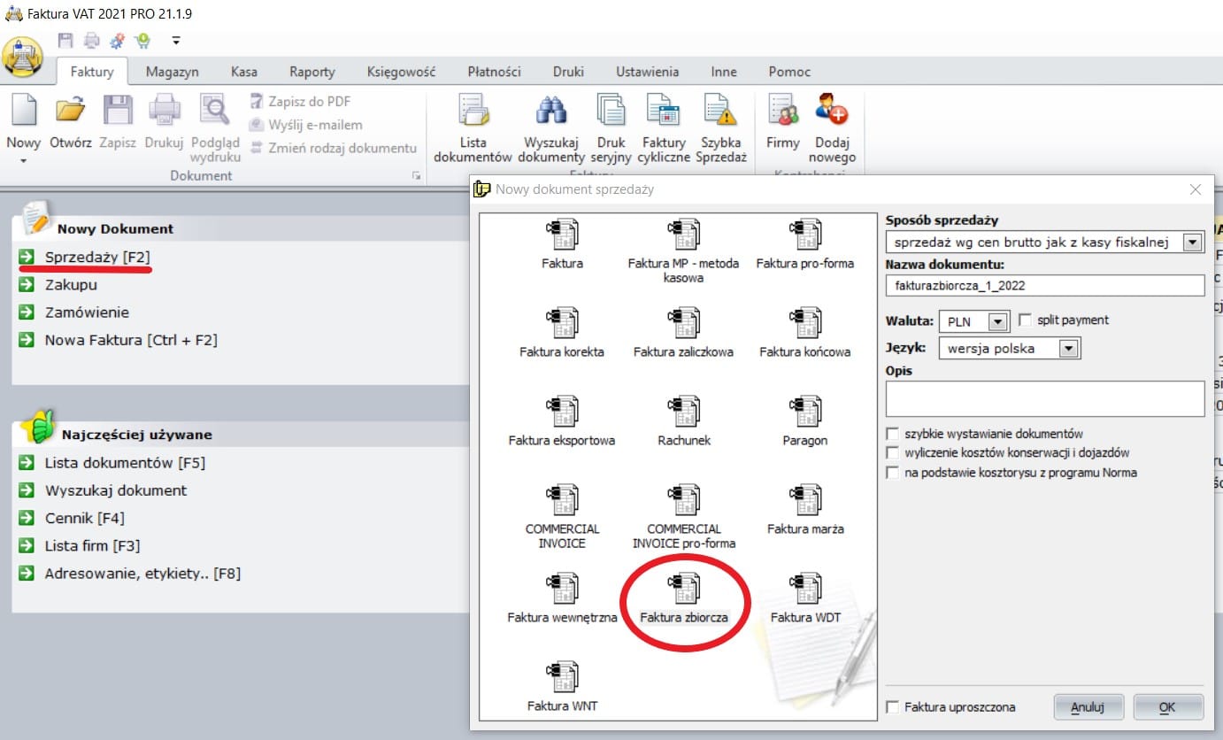This screenshot has height=740, width=1223.
Task: Enable szybkie wystawianie dokumentów option
Action: (x=893, y=434)
